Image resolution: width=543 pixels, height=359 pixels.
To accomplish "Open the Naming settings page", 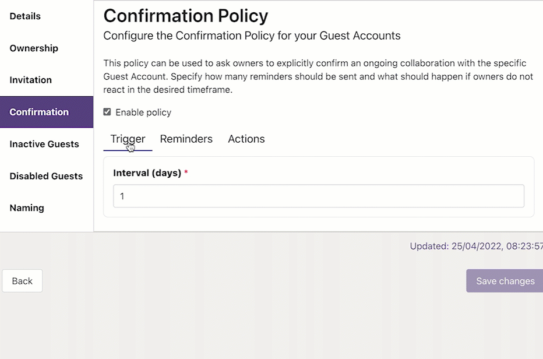I will coord(26,207).
